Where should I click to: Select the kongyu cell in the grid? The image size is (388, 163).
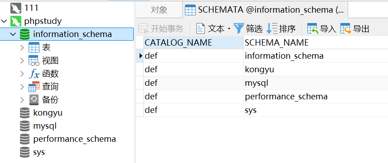coord(316,70)
